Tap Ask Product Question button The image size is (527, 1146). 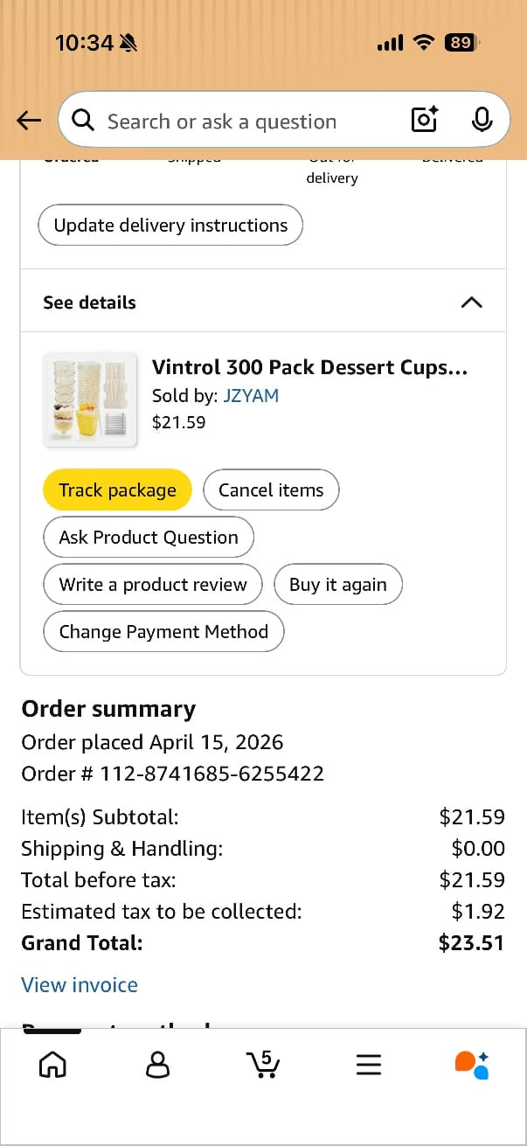coord(149,538)
